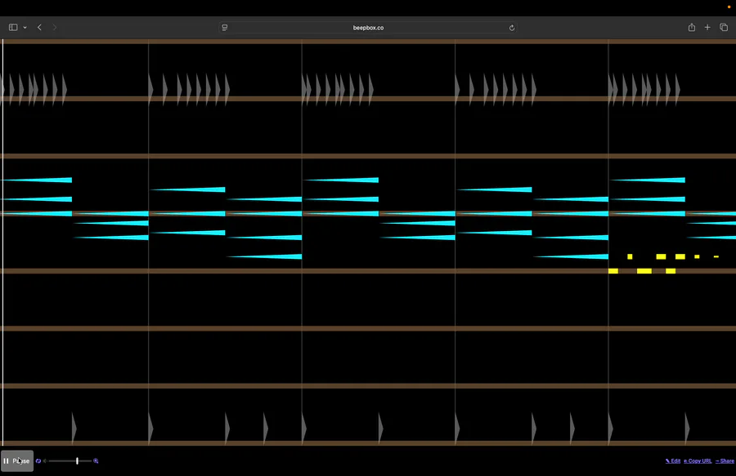Screen dimensions: 736x476
Task: Toggle the loop icon beside Pause
Action: point(38,461)
